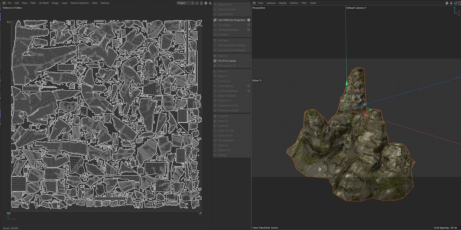This screenshot has height=230, width=461.
Task: Click Set UVW from Projection
Action: 232,20
